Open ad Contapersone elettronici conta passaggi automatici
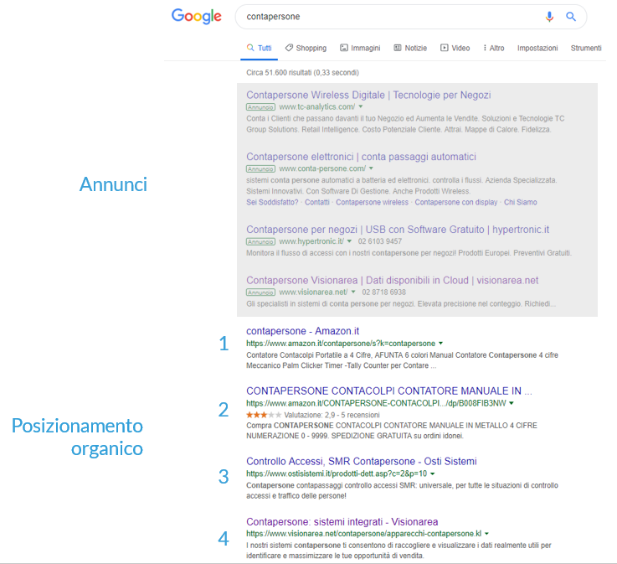This screenshot has width=617, height=564. 361,157
